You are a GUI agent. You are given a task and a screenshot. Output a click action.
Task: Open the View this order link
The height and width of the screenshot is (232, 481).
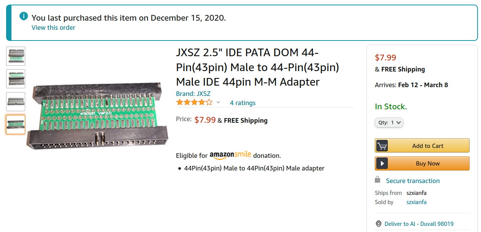tap(53, 28)
